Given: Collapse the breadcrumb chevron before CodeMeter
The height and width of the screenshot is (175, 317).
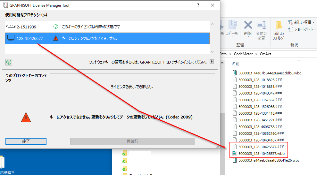Looking at the screenshot, I should 230,54.
